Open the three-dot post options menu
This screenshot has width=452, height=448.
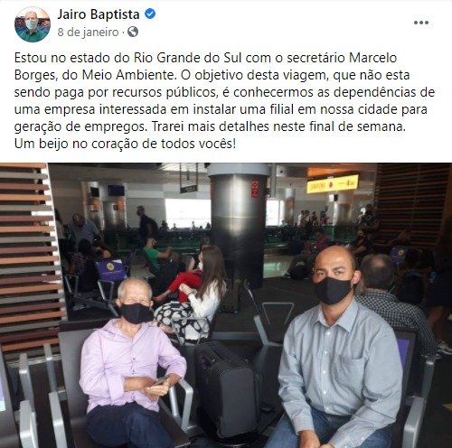click(421, 23)
